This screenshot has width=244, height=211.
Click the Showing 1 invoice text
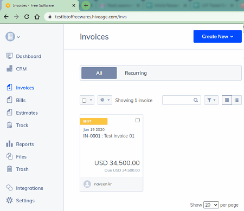(134, 100)
